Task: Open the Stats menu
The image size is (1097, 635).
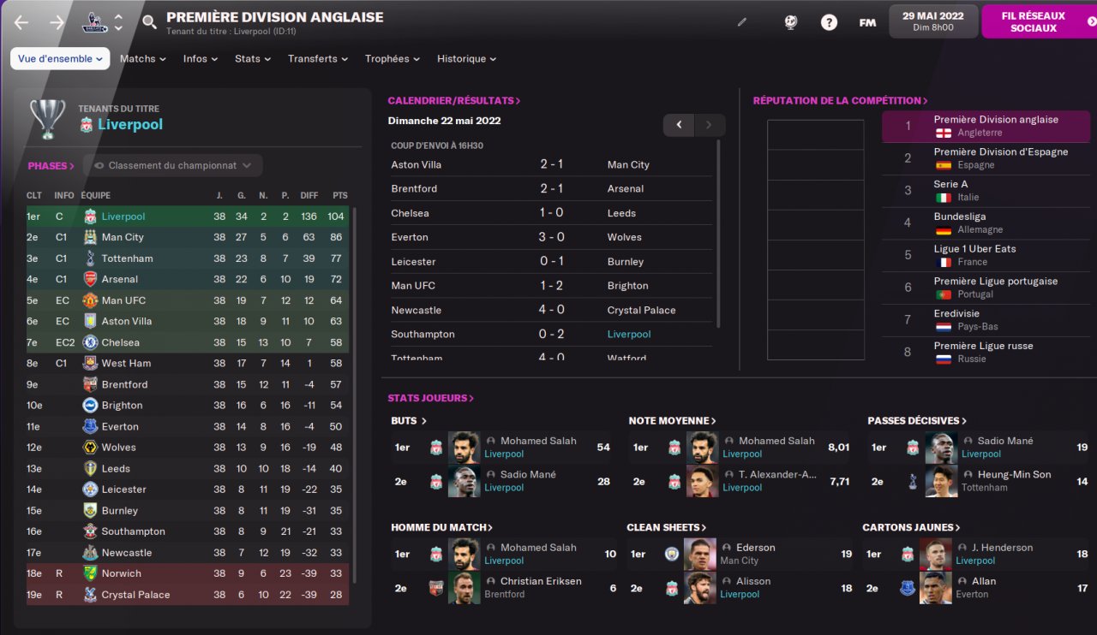Action: click(x=253, y=58)
